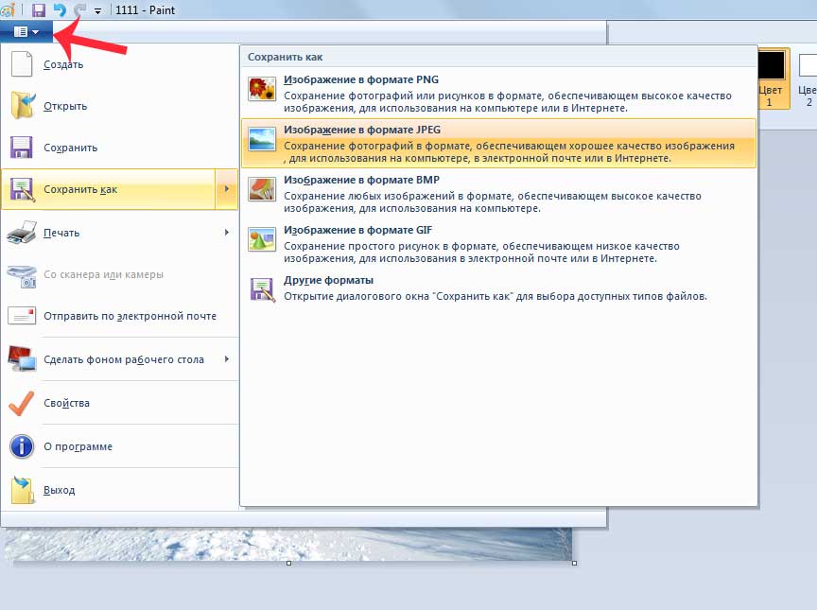Viewport: 817px width, 610px height.
Task: Click the blue info icon for О программе
Action: (22, 446)
